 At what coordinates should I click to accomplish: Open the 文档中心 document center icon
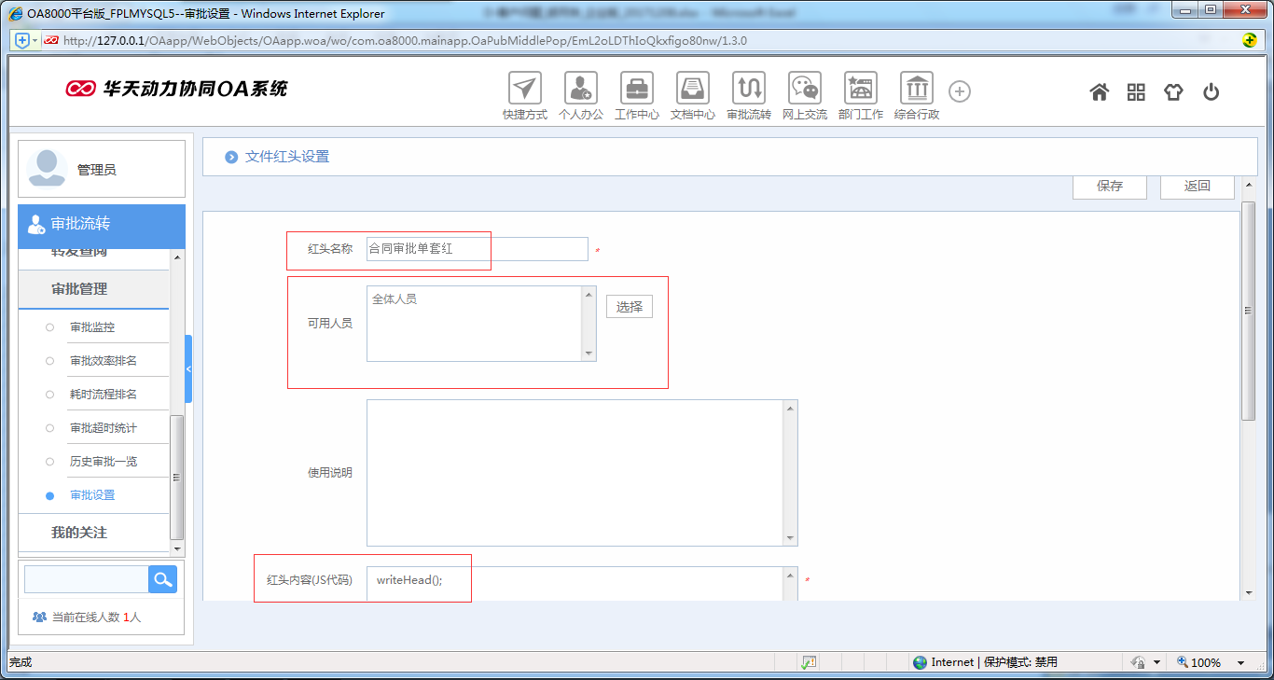pos(693,90)
